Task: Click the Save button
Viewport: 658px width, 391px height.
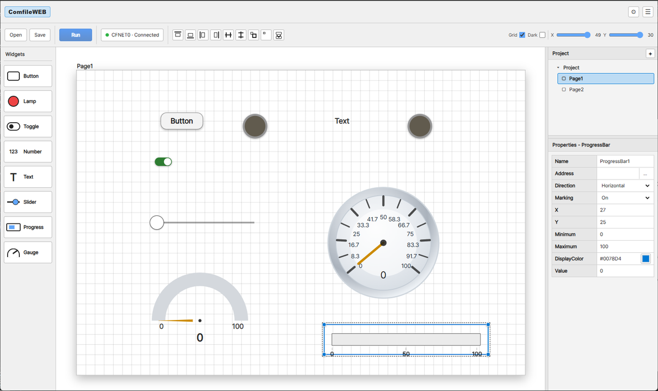Action: [40, 35]
